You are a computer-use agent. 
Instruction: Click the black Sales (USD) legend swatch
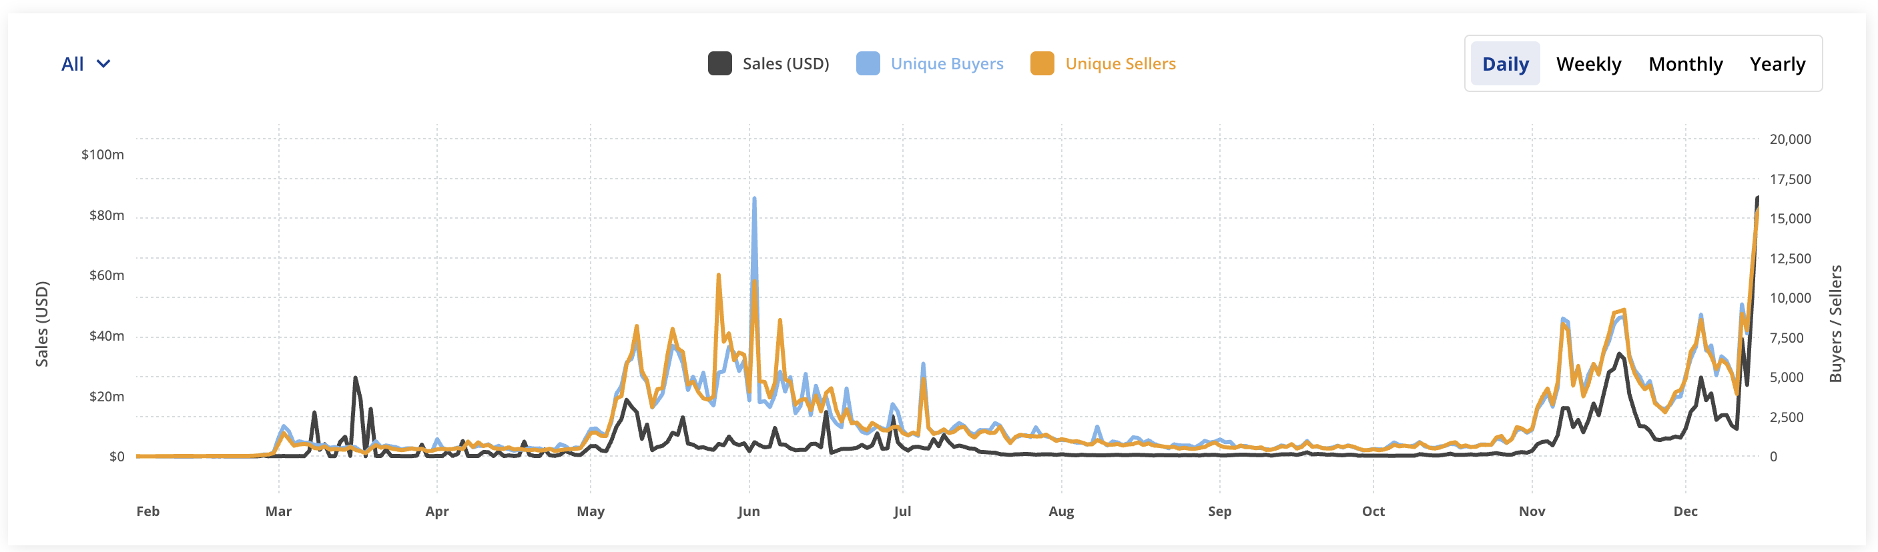coord(719,63)
